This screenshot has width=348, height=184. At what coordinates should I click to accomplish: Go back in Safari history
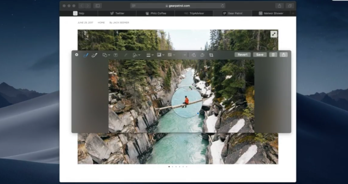pyautogui.click(x=81, y=6)
